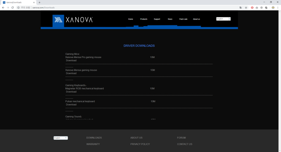281x152 pixels.
Task: Click the site security info icon
Action: coord(18,8)
